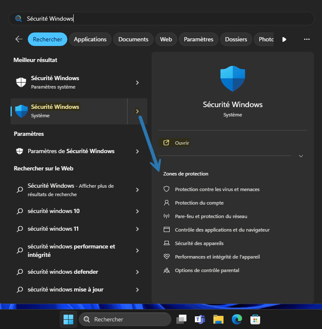Viewport: 322px width, 329px height.
Task: Expand chevron for sécurité windows mise à jour
Action: coord(137,290)
